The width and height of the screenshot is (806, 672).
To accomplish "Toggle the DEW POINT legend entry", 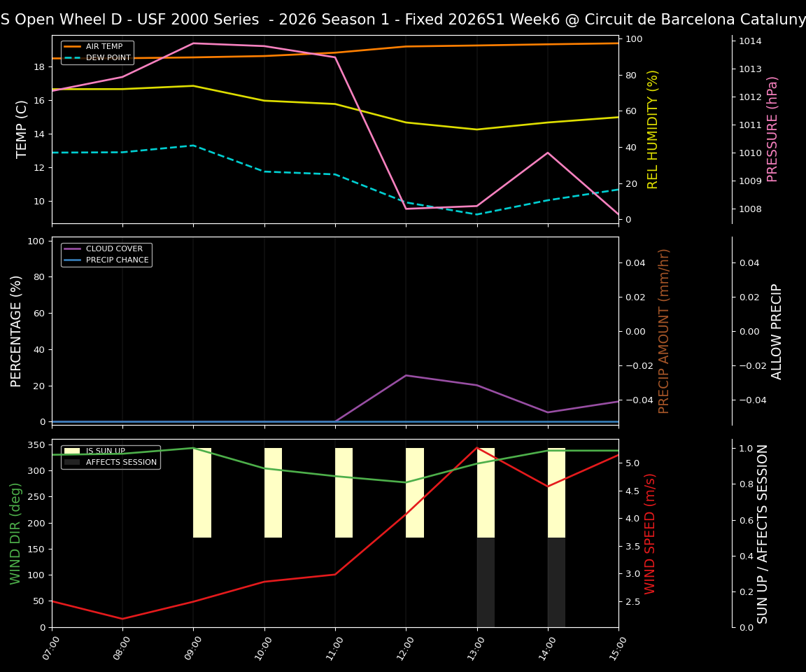I will (x=108, y=57).
